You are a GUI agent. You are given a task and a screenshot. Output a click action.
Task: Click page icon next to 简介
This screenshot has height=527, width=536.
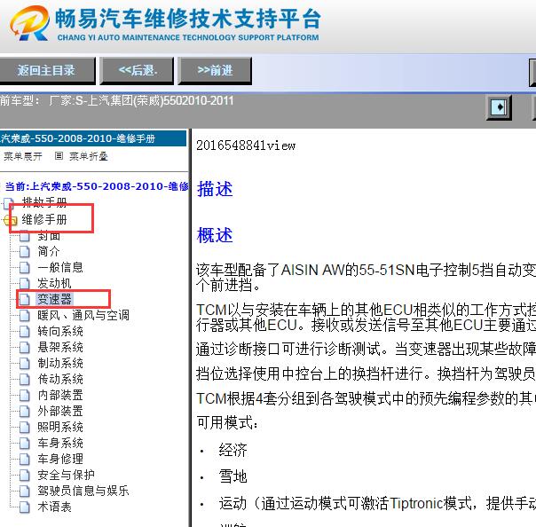click(24, 252)
